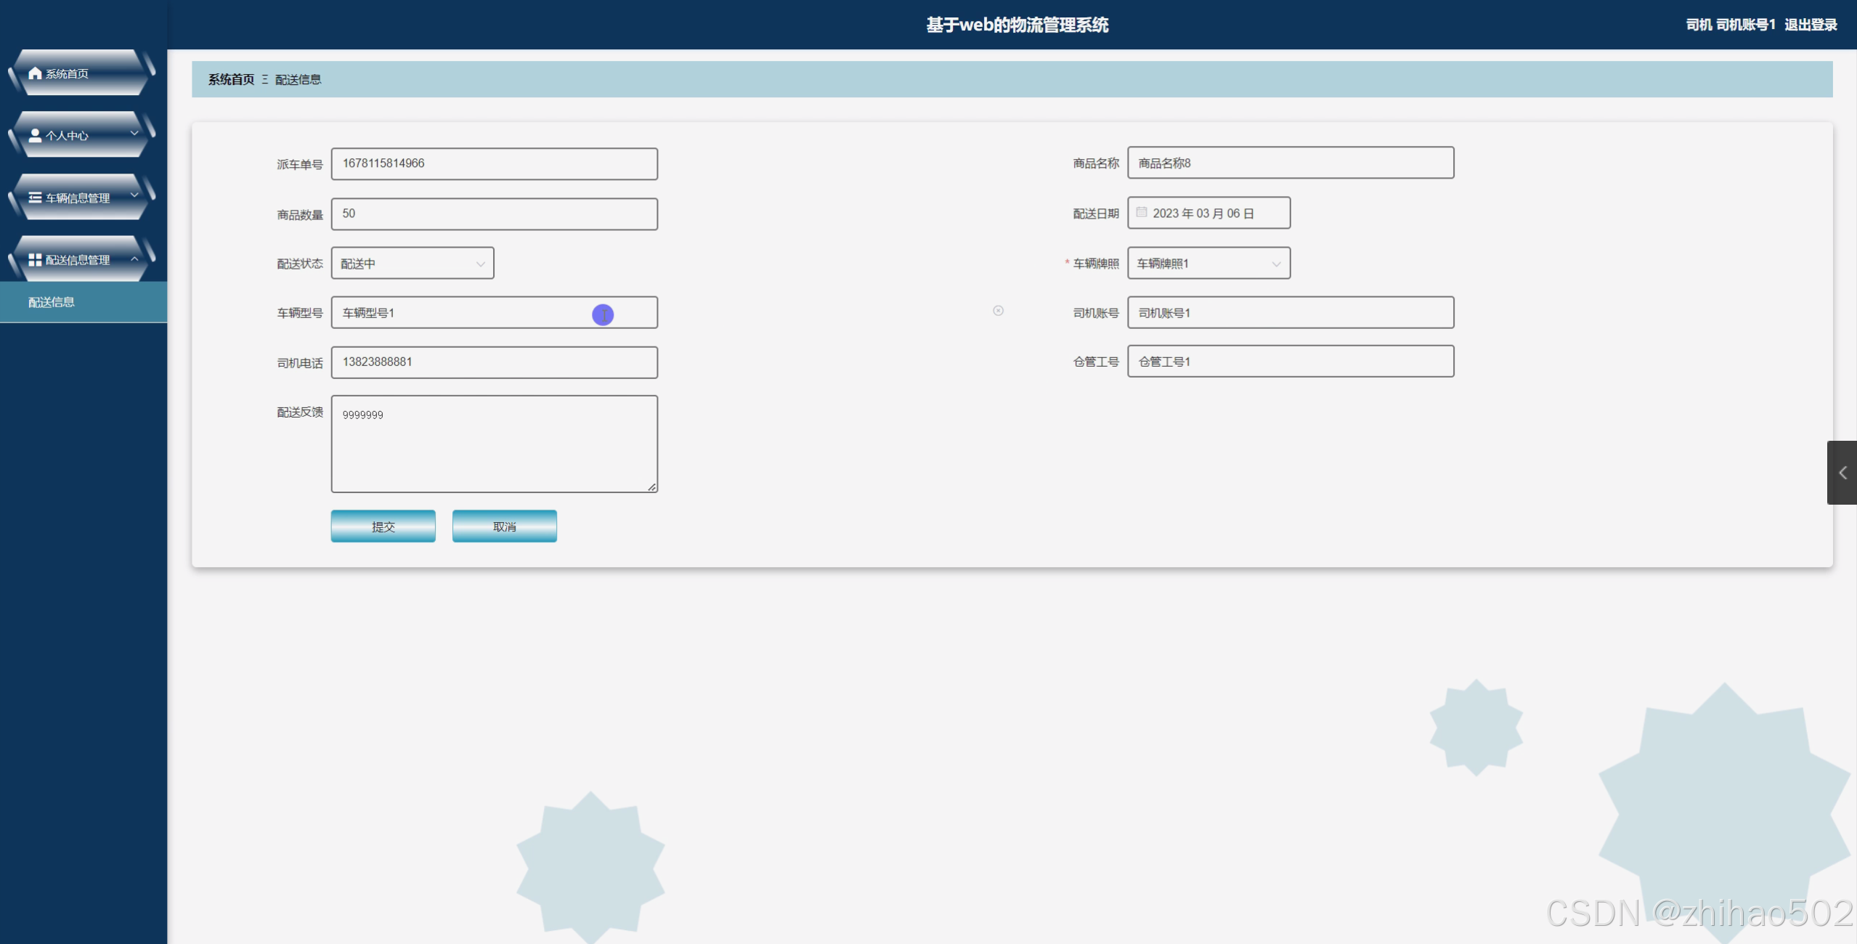Click the collapse arrow on right edge
Viewport: 1857px width, 944px height.
point(1842,473)
